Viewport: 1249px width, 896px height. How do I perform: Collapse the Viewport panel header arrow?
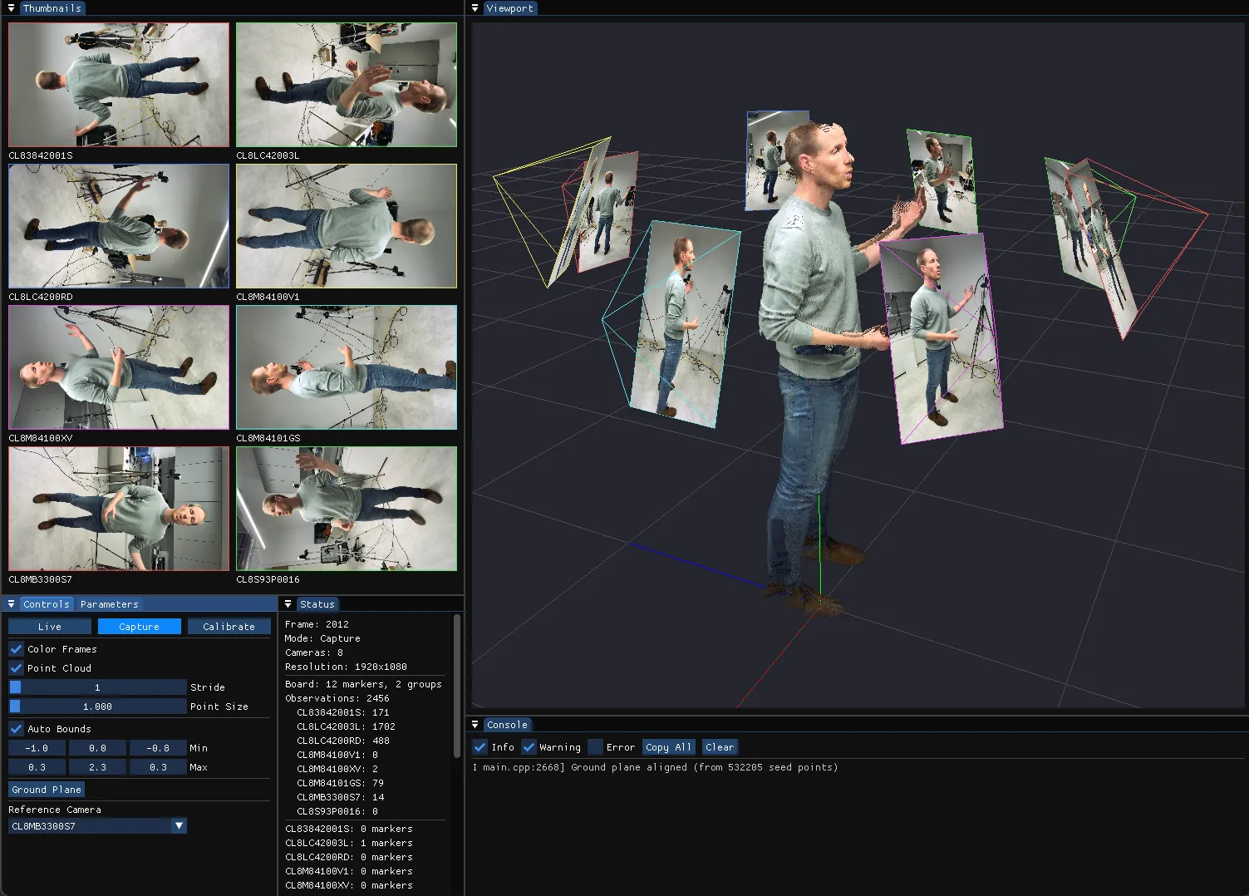475,8
